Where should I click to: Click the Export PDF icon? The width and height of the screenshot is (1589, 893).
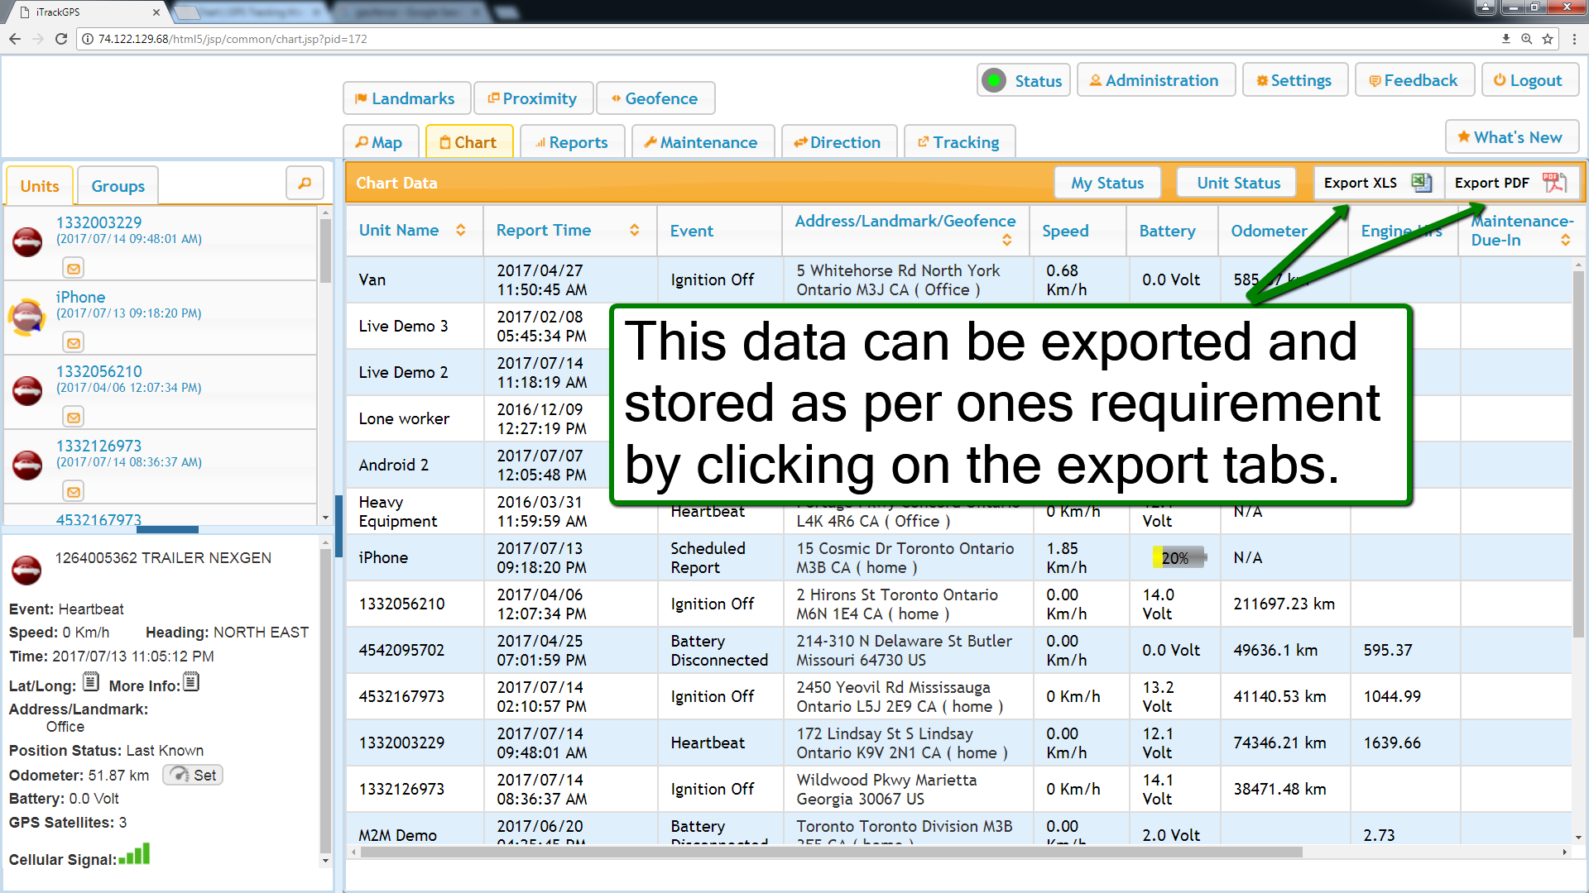[1553, 183]
